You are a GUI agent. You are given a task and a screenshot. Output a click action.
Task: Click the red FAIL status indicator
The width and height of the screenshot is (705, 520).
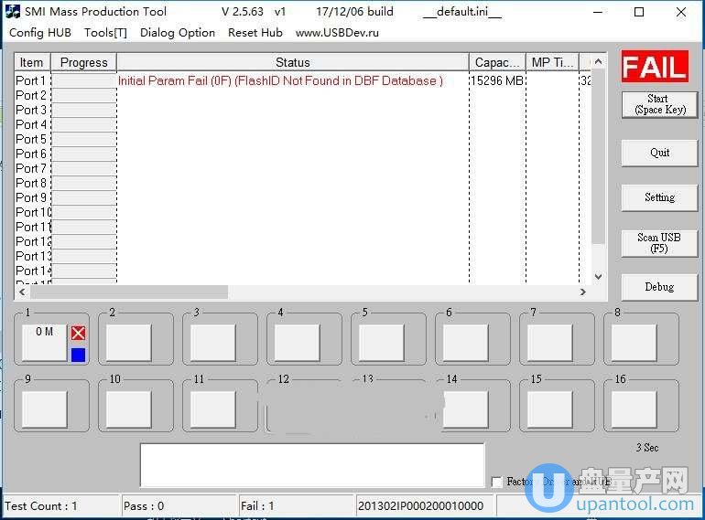[x=654, y=67]
